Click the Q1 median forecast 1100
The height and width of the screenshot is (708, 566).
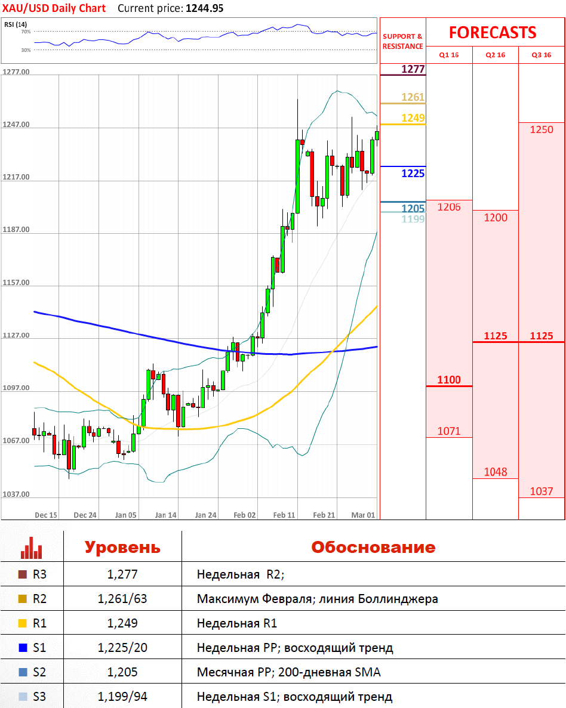[449, 380]
